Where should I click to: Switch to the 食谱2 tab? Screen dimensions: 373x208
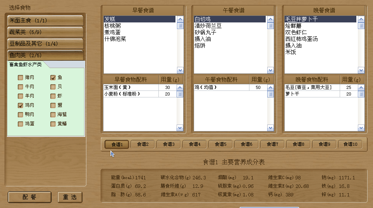143,144
